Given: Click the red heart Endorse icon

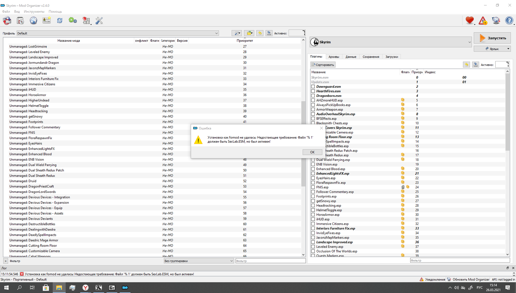Looking at the screenshot, I should (x=469, y=21).
